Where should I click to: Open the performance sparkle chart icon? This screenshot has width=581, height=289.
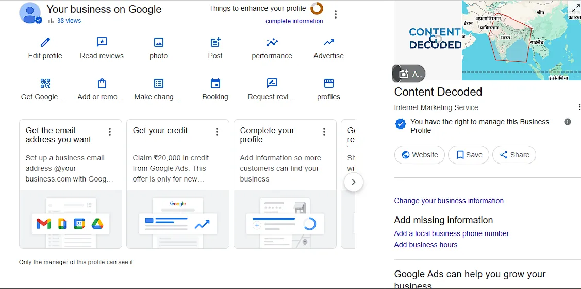(x=272, y=42)
